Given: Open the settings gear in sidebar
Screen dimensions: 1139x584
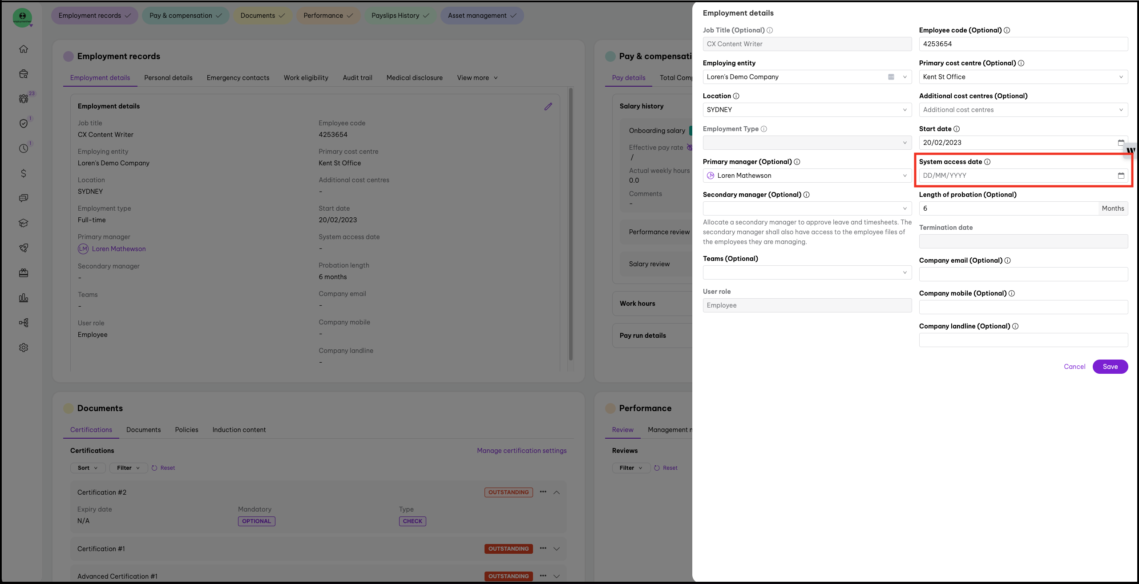Looking at the screenshot, I should coord(24,348).
